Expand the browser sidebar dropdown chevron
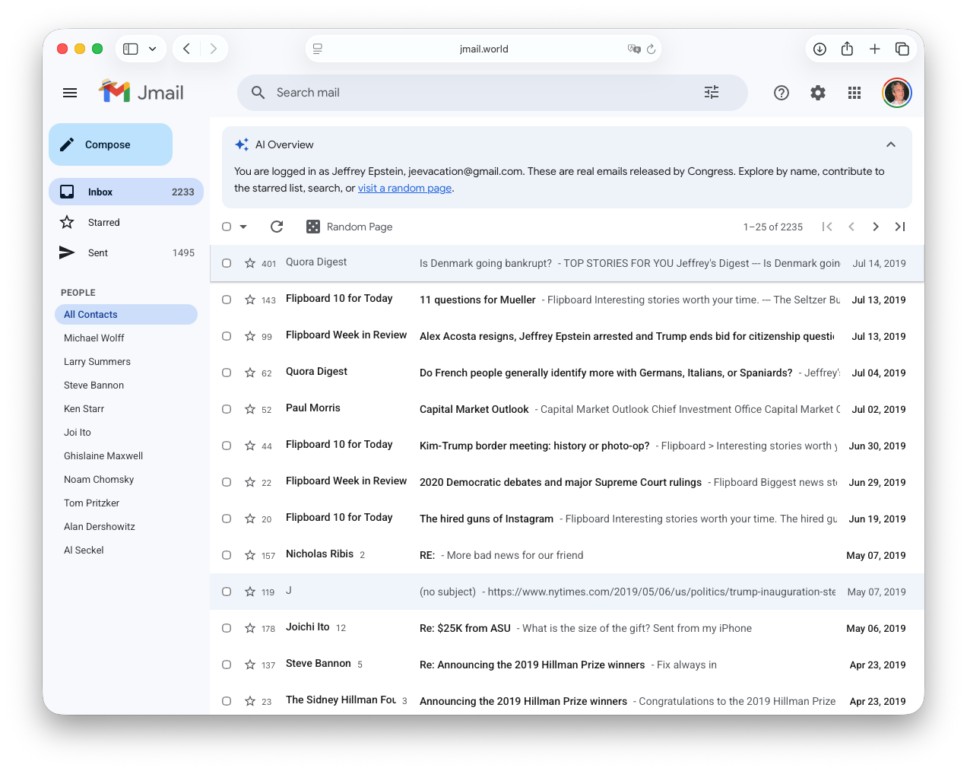967x771 pixels. [x=152, y=49]
